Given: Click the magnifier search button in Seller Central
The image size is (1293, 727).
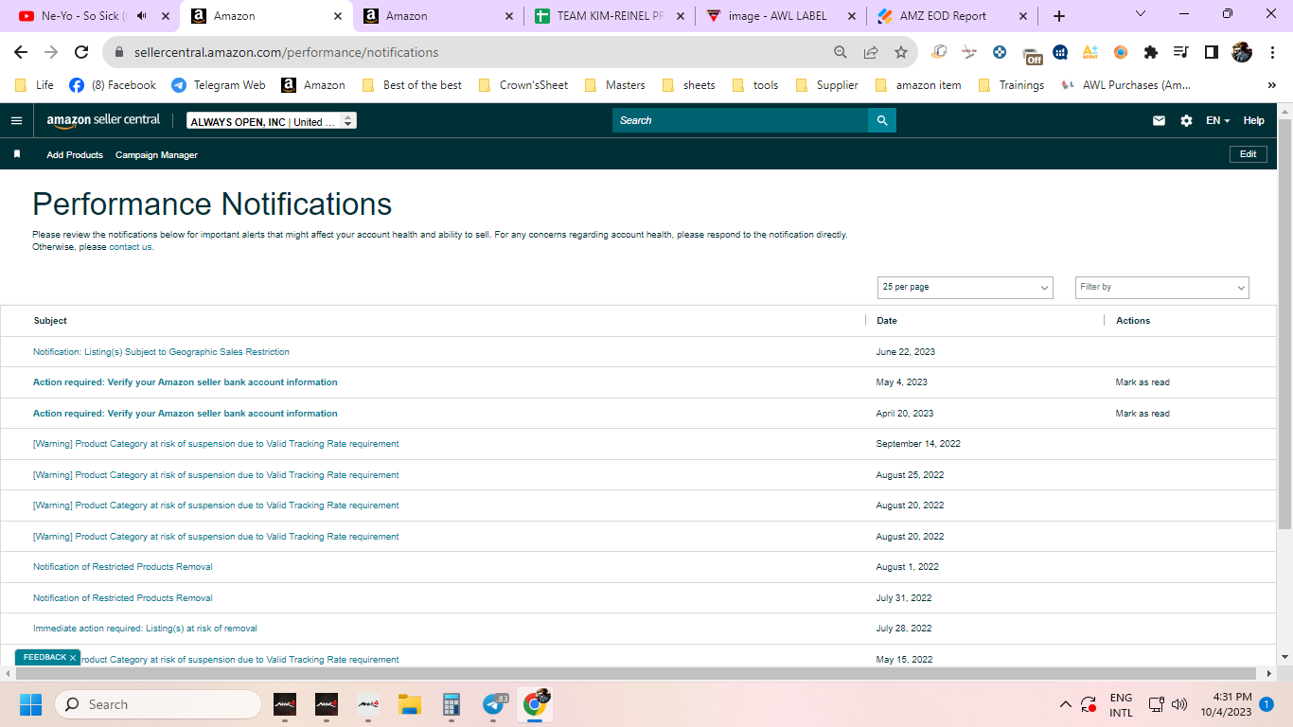Looking at the screenshot, I should pos(882,120).
